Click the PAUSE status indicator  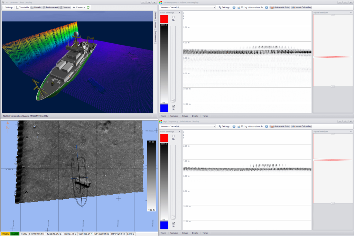click(x=5, y=234)
